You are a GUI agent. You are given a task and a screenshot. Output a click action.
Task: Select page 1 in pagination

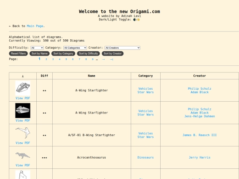pyautogui.click(x=39, y=59)
